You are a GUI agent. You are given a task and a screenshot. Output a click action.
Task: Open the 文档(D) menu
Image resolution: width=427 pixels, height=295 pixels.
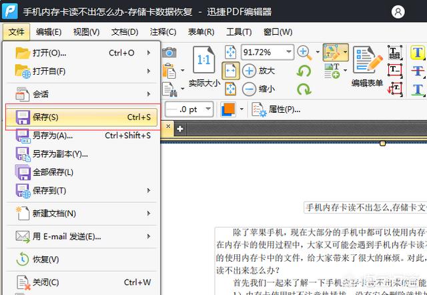pyautogui.click(x=125, y=32)
